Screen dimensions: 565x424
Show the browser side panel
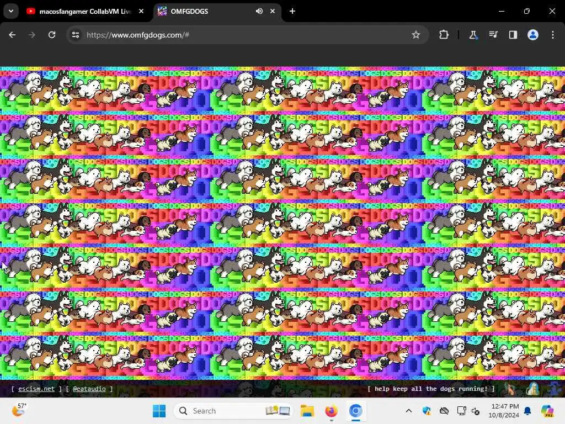(513, 35)
